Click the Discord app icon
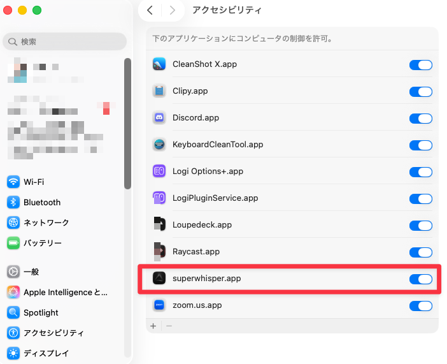 click(159, 118)
